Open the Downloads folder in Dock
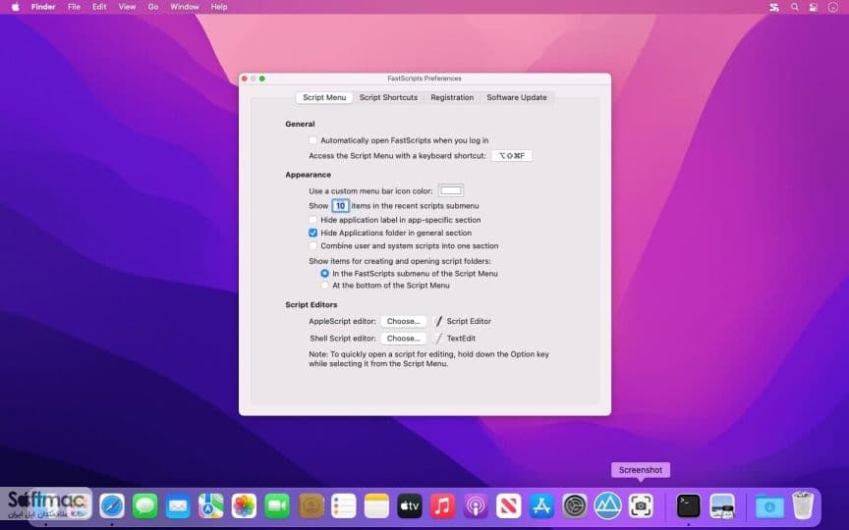 (769, 506)
